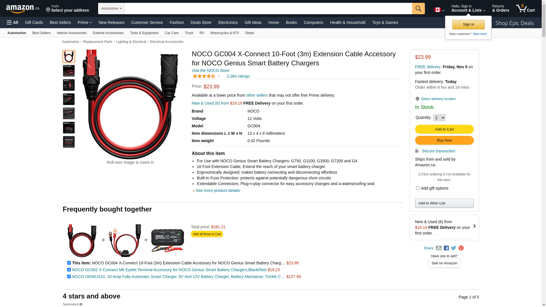Open the shopping cart icon
The width and height of the screenshot is (546, 307).
[x=525, y=9]
